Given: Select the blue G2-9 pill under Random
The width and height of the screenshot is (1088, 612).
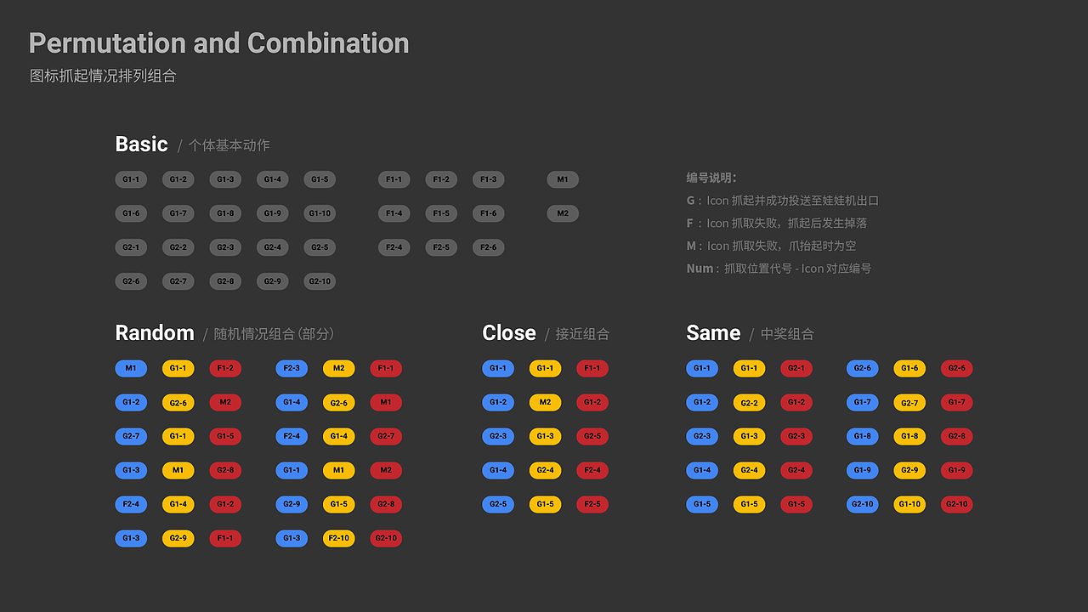Looking at the screenshot, I should click(292, 504).
